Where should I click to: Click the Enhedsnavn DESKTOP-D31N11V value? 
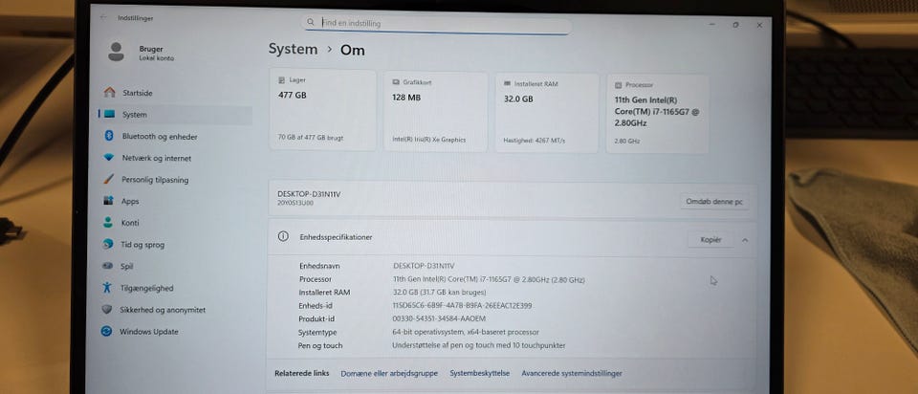[424, 266]
